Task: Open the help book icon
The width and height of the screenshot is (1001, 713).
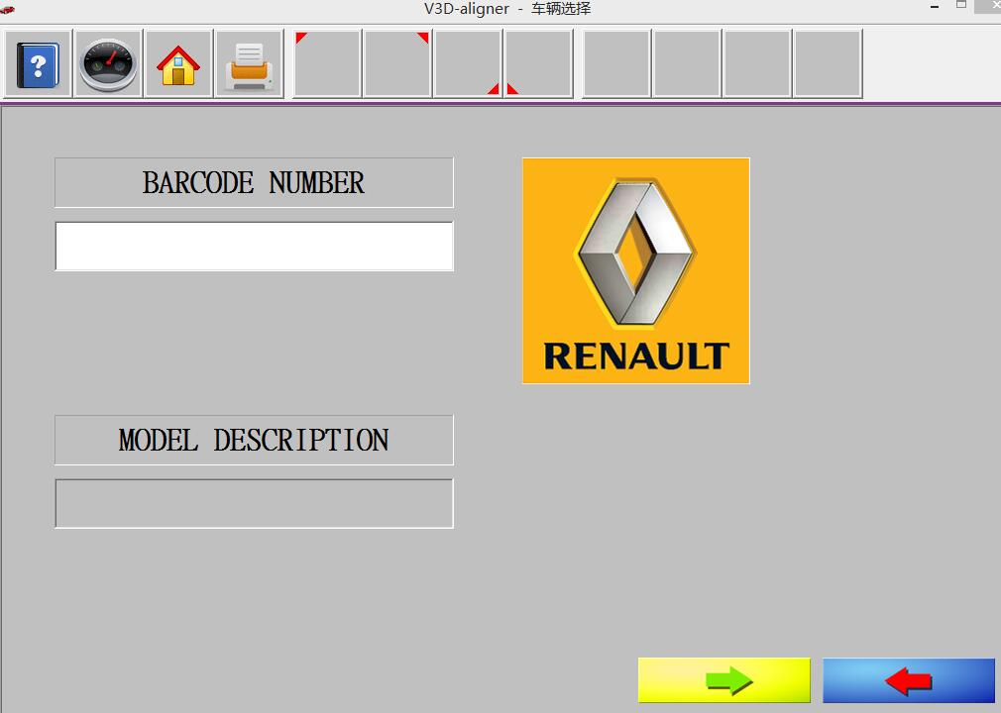Action: 38,64
